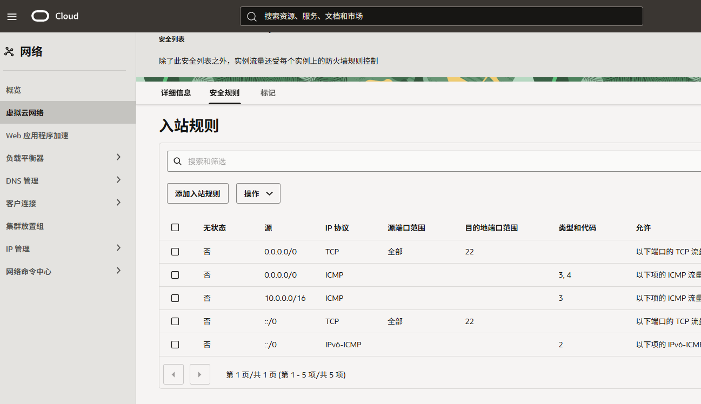Go to next page of rules
This screenshot has width=701, height=404.
point(200,374)
